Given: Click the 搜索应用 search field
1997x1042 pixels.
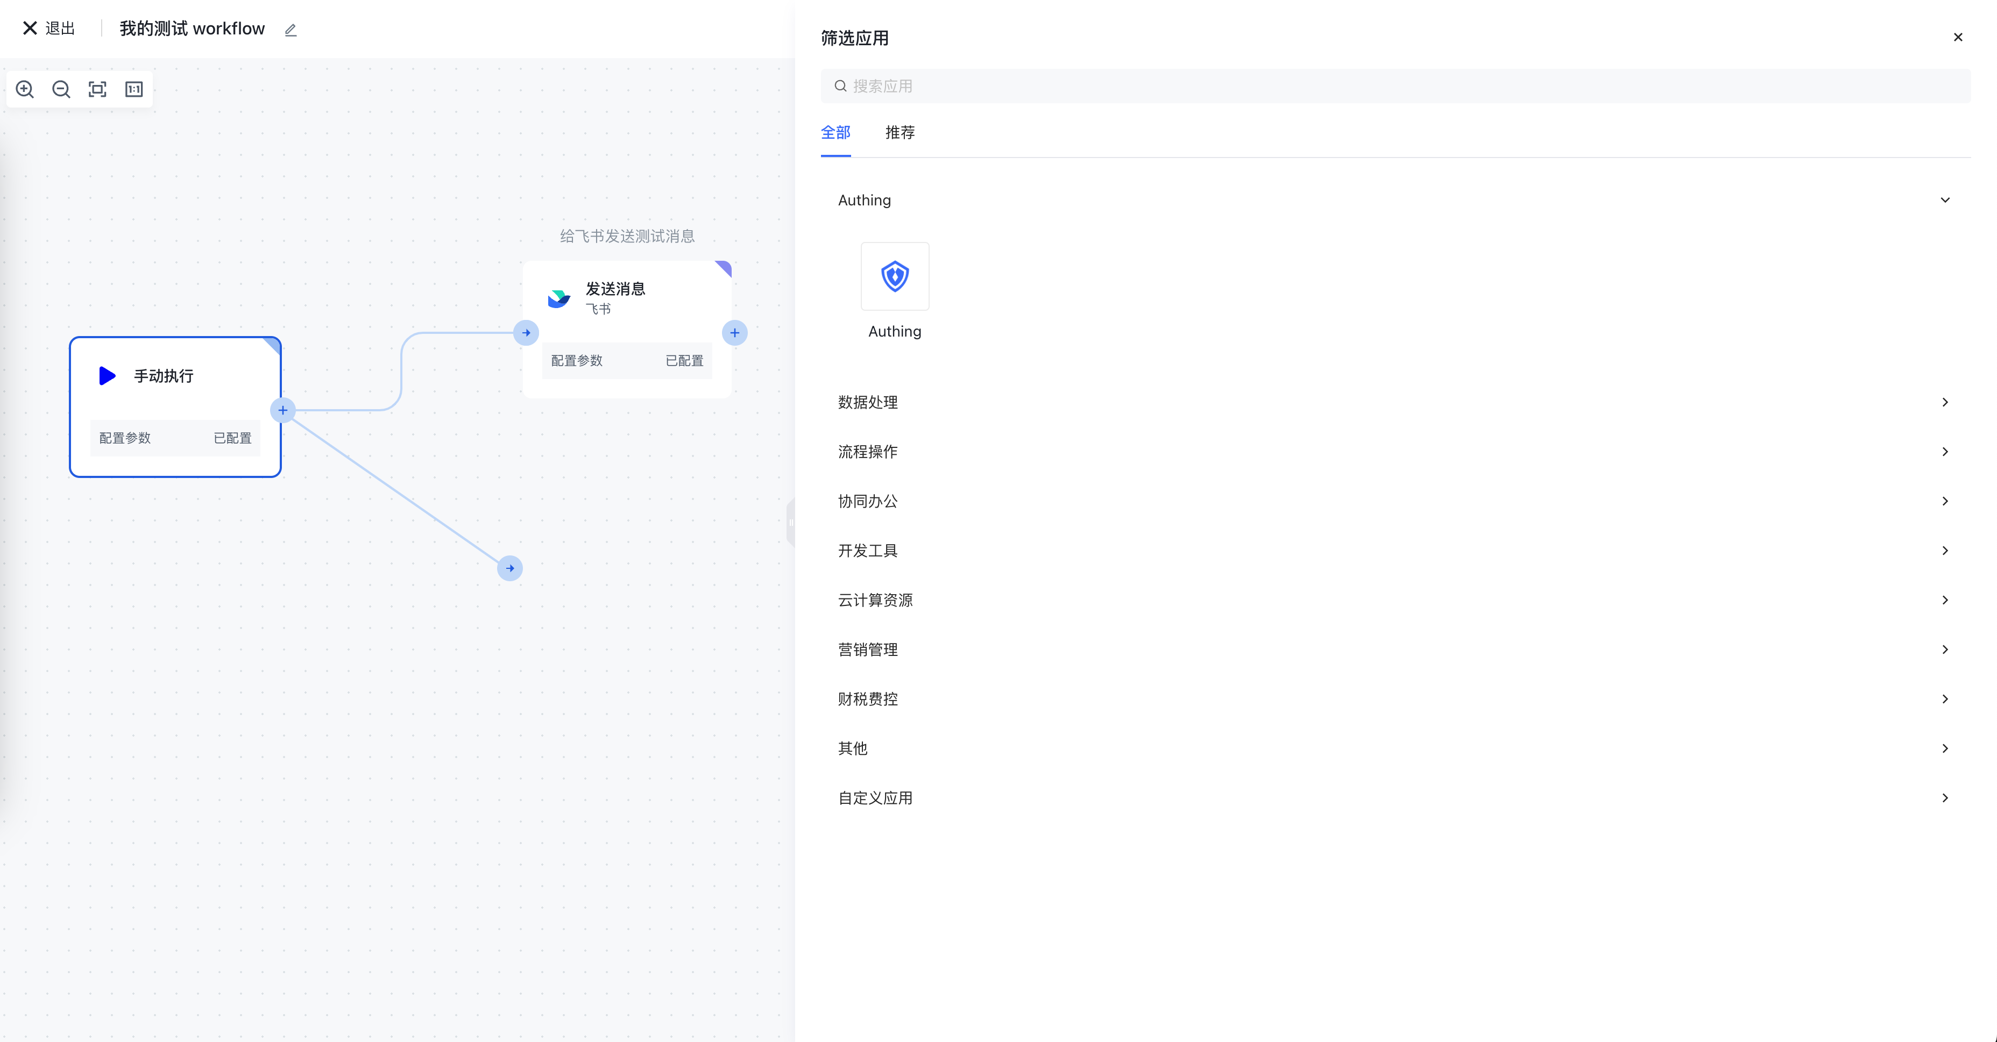Looking at the screenshot, I should pyautogui.click(x=1396, y=86).
